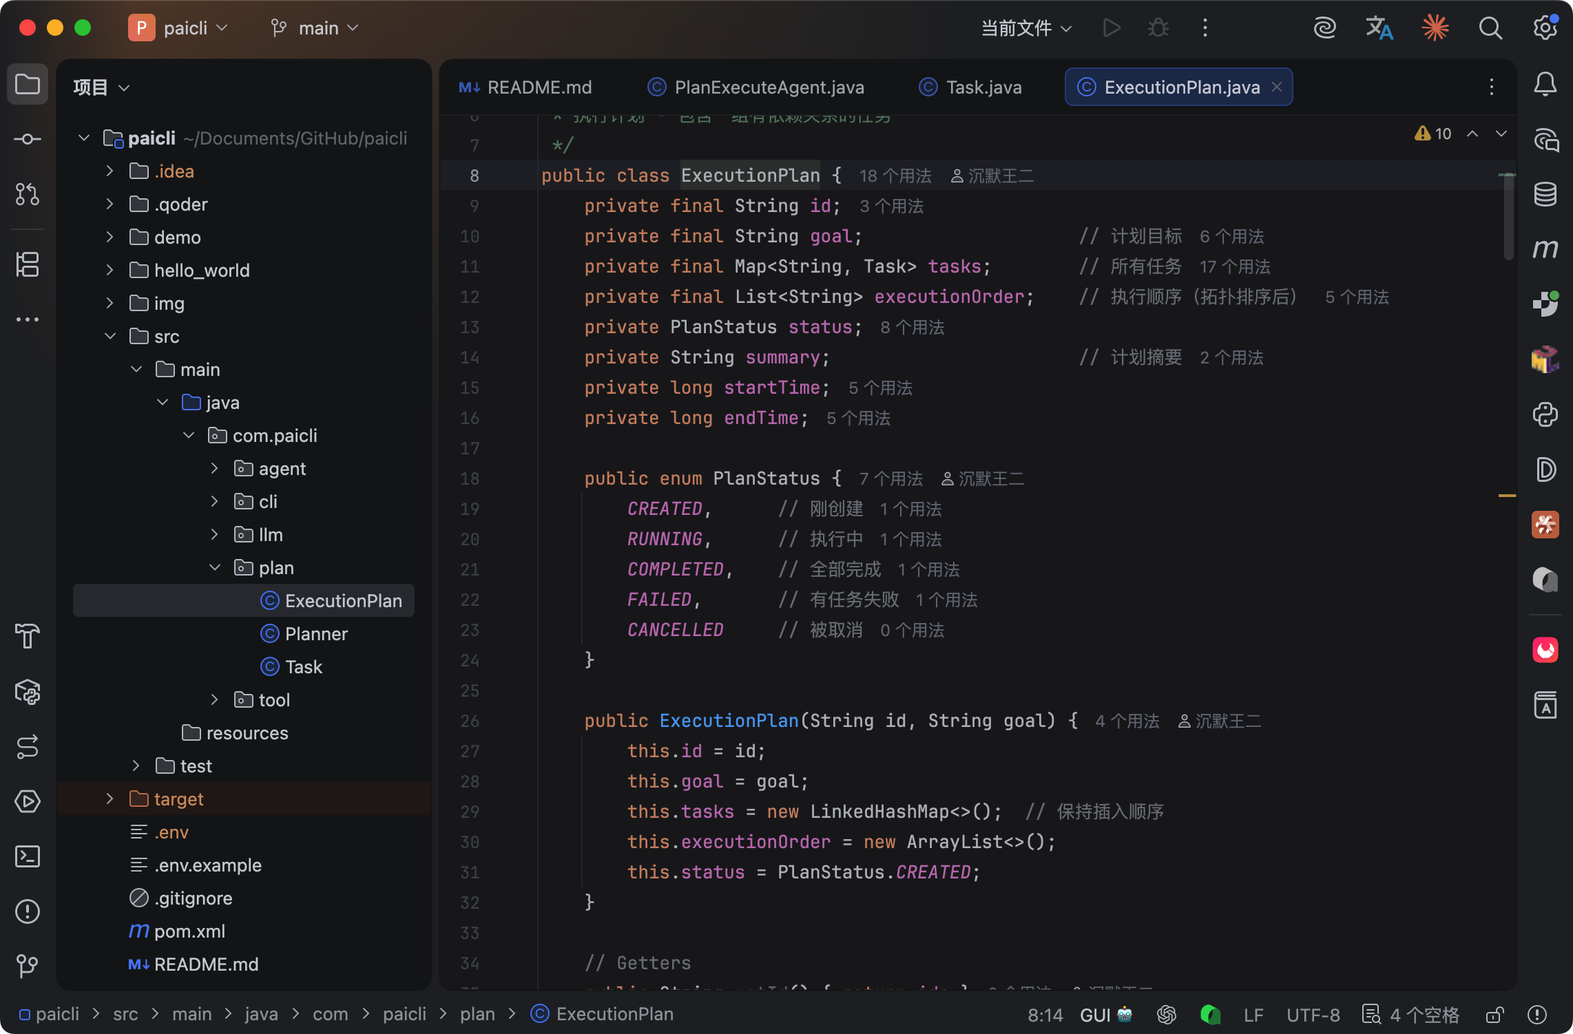Image resolution: width=1573 pixels, height=1034 pixels.
Task: Collapse the plan package node
Action: (215, 567)
